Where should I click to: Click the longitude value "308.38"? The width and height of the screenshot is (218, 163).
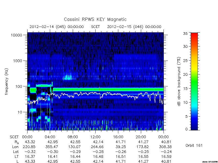point(165,147)
